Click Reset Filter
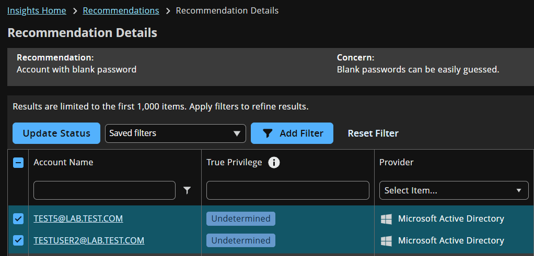 [373, 133]
